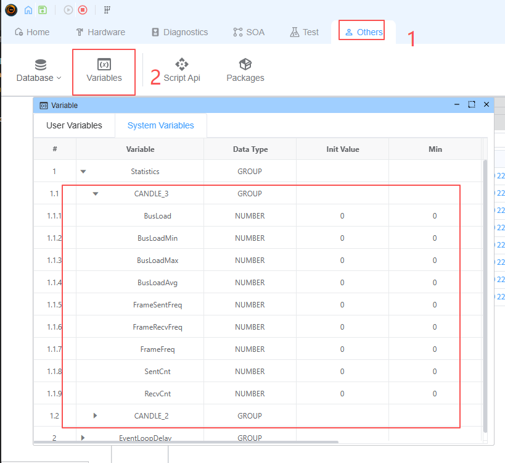
Task: Open the Variables tool
Action: (x=104, y=70)
